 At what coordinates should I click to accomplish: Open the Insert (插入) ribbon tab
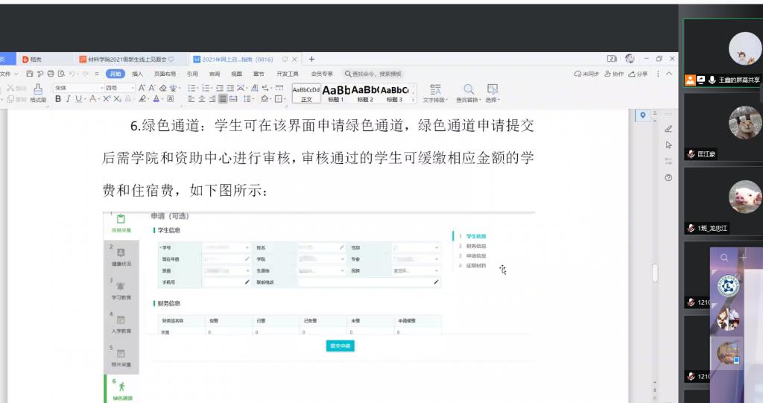pyautogui.click(x=137, y=74)
